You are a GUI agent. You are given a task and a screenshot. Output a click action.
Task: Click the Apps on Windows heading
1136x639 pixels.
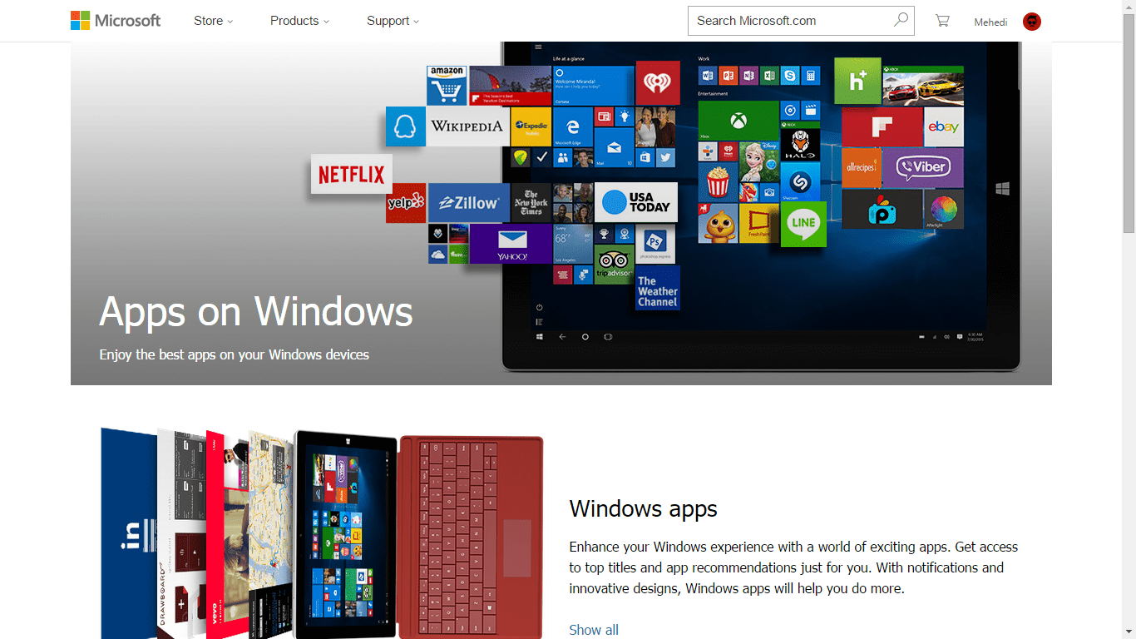tap(256, 312)
